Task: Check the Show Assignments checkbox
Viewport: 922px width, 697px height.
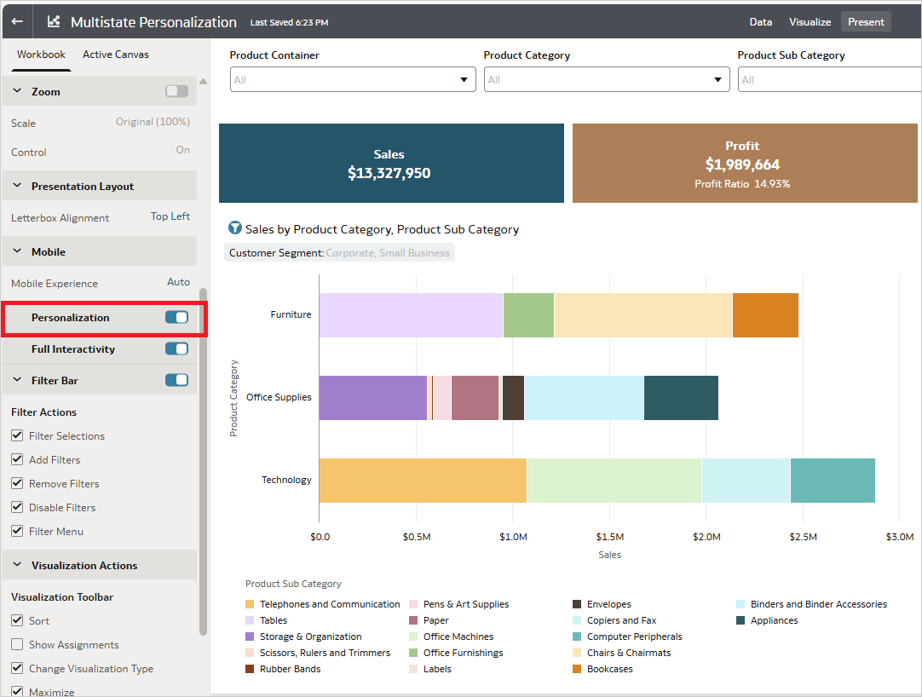Action: coord(16,644)
